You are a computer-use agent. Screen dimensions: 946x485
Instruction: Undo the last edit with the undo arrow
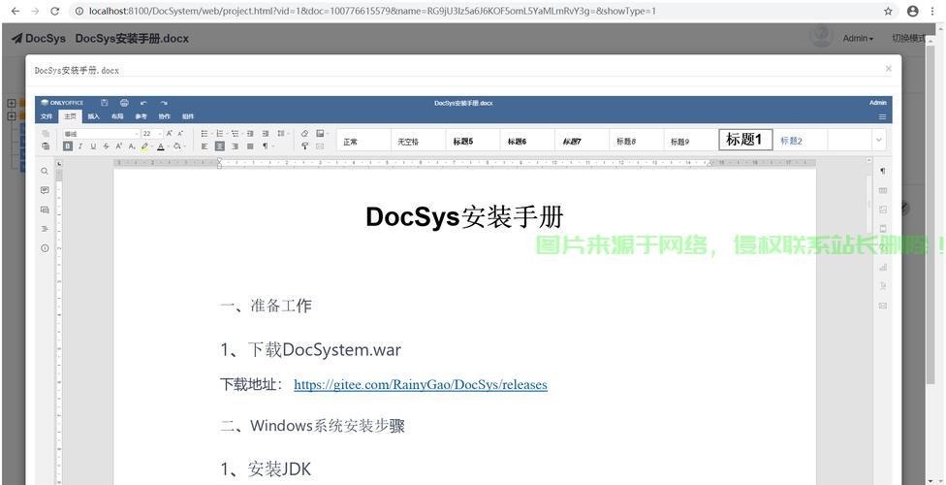(143, 103)
